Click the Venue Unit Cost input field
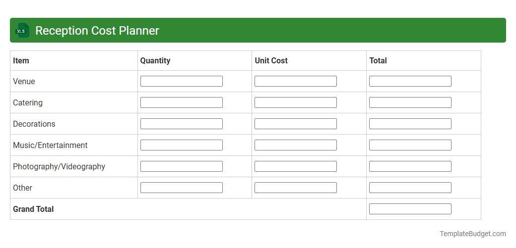Image resolution: width=516 pixels, height=248 pixels. point(296,81)
